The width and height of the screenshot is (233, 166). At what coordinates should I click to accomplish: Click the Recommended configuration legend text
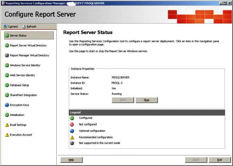(x=96, y=137)
